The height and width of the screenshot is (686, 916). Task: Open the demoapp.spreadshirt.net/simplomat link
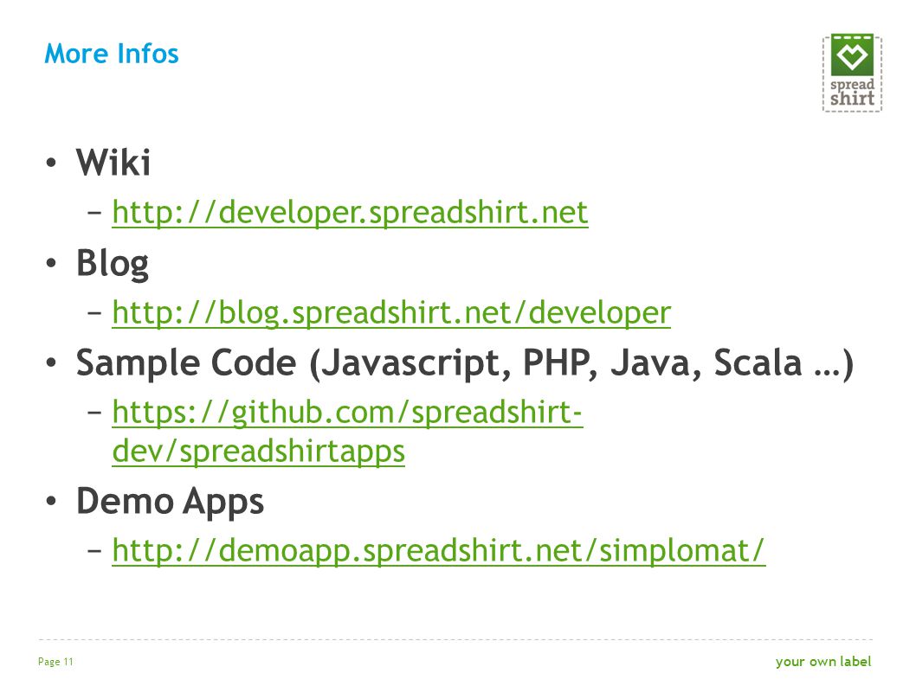click(439, 550)
